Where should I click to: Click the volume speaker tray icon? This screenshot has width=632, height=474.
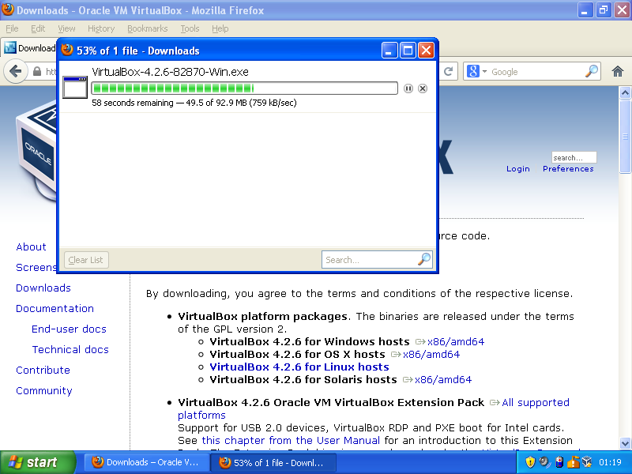pos(544,462)
